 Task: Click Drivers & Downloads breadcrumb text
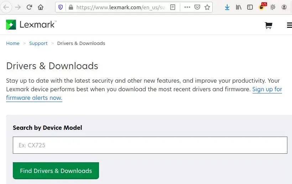pos(81,43)
